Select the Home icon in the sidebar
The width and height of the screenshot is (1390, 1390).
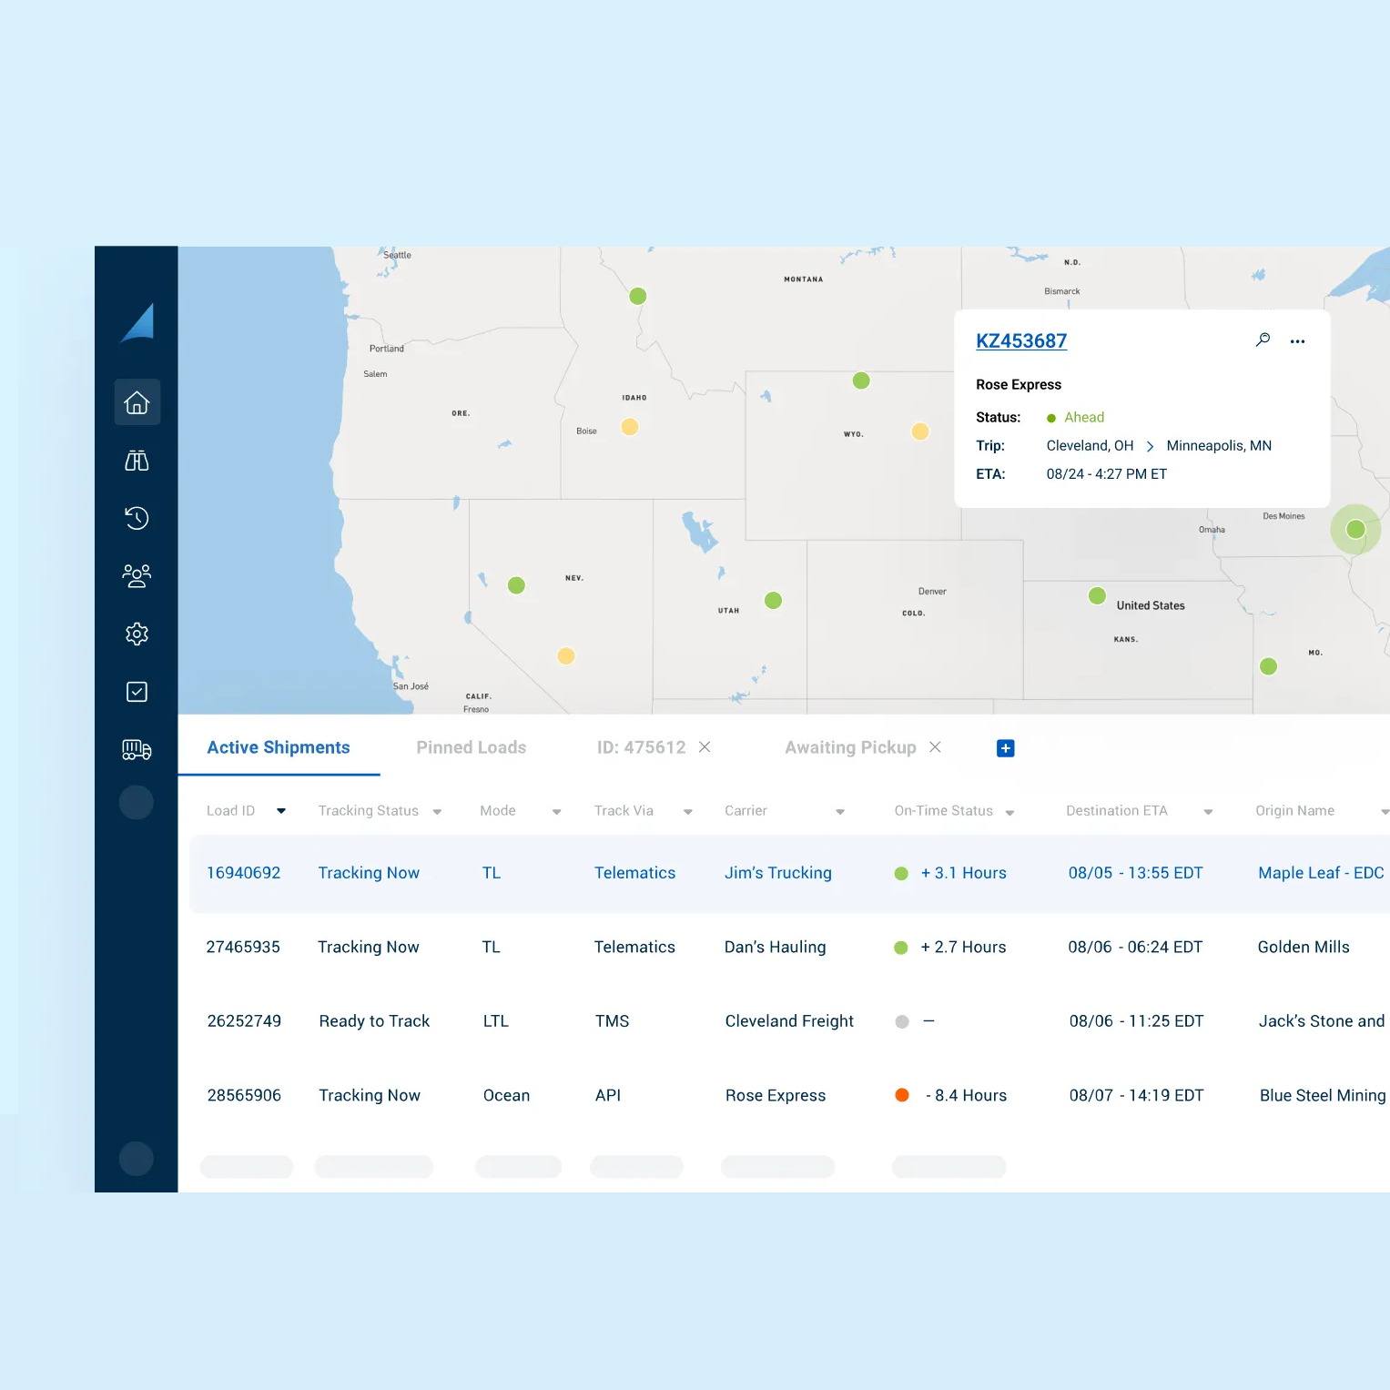137,401
